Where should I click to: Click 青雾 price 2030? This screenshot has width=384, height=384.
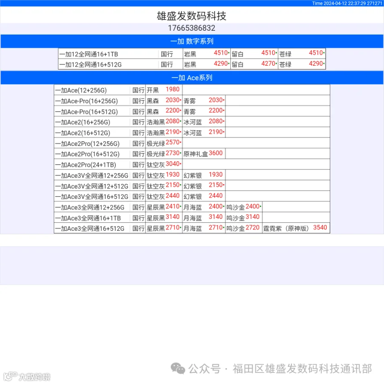(x=216, y=100)
